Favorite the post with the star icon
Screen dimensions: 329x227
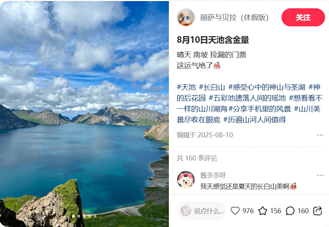(x=263, y=211)
